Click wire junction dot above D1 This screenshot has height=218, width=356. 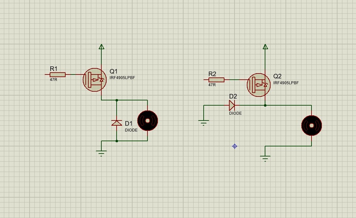[117, 100]
